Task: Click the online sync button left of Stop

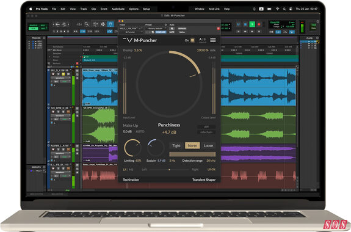Action: coord(239,24)
